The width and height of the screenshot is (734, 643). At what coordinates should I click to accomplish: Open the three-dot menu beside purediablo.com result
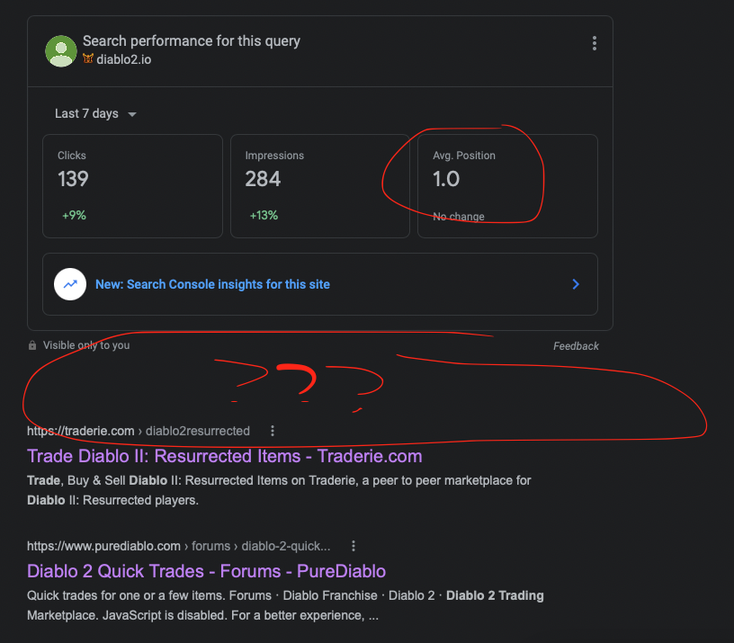(x=353, y=546)
